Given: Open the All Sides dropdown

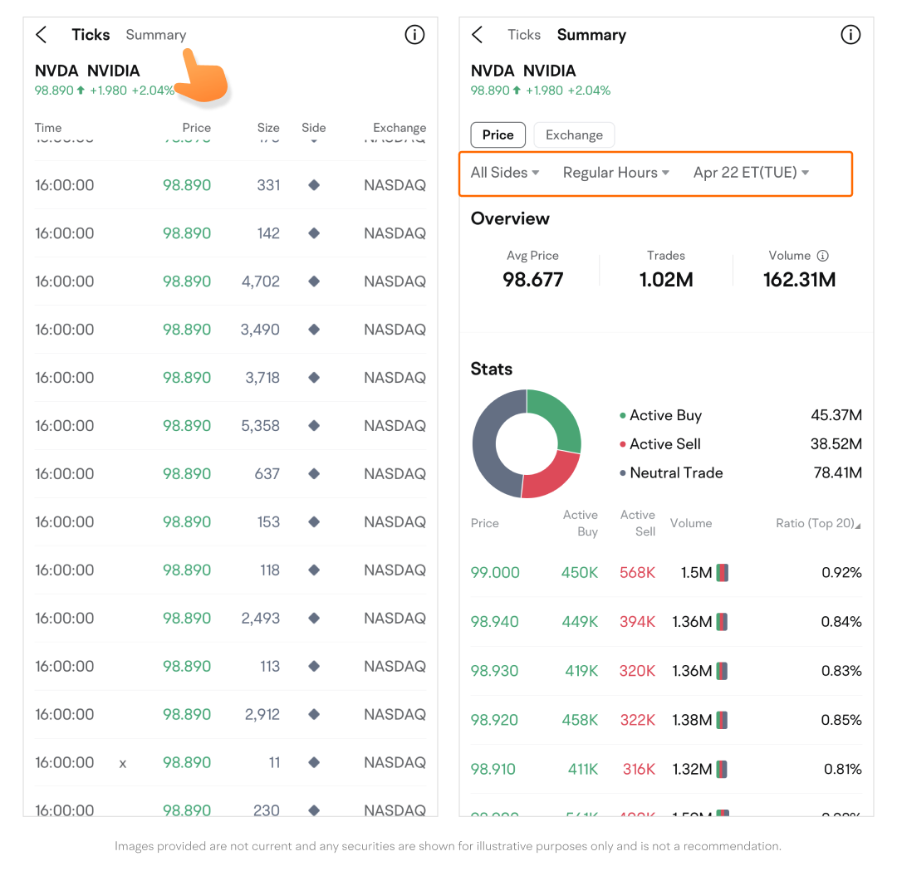Looking at the screenshot, I should point(505,173).
